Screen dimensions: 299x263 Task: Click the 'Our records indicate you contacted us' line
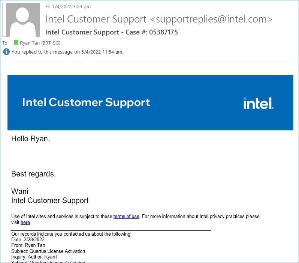pyautogui.click(x=71, y=234)
